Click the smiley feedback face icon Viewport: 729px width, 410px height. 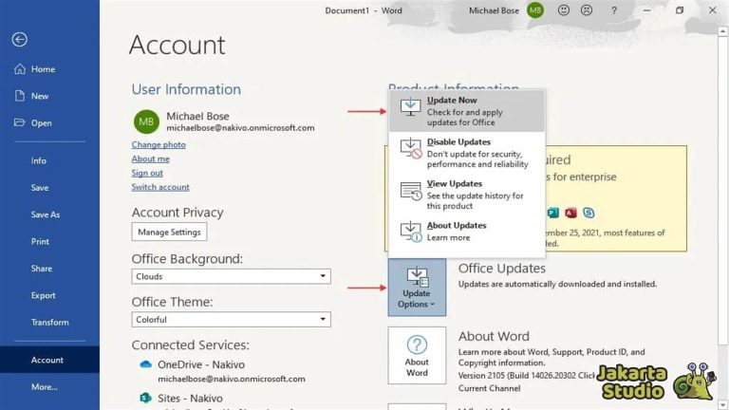tap(564, 9)
